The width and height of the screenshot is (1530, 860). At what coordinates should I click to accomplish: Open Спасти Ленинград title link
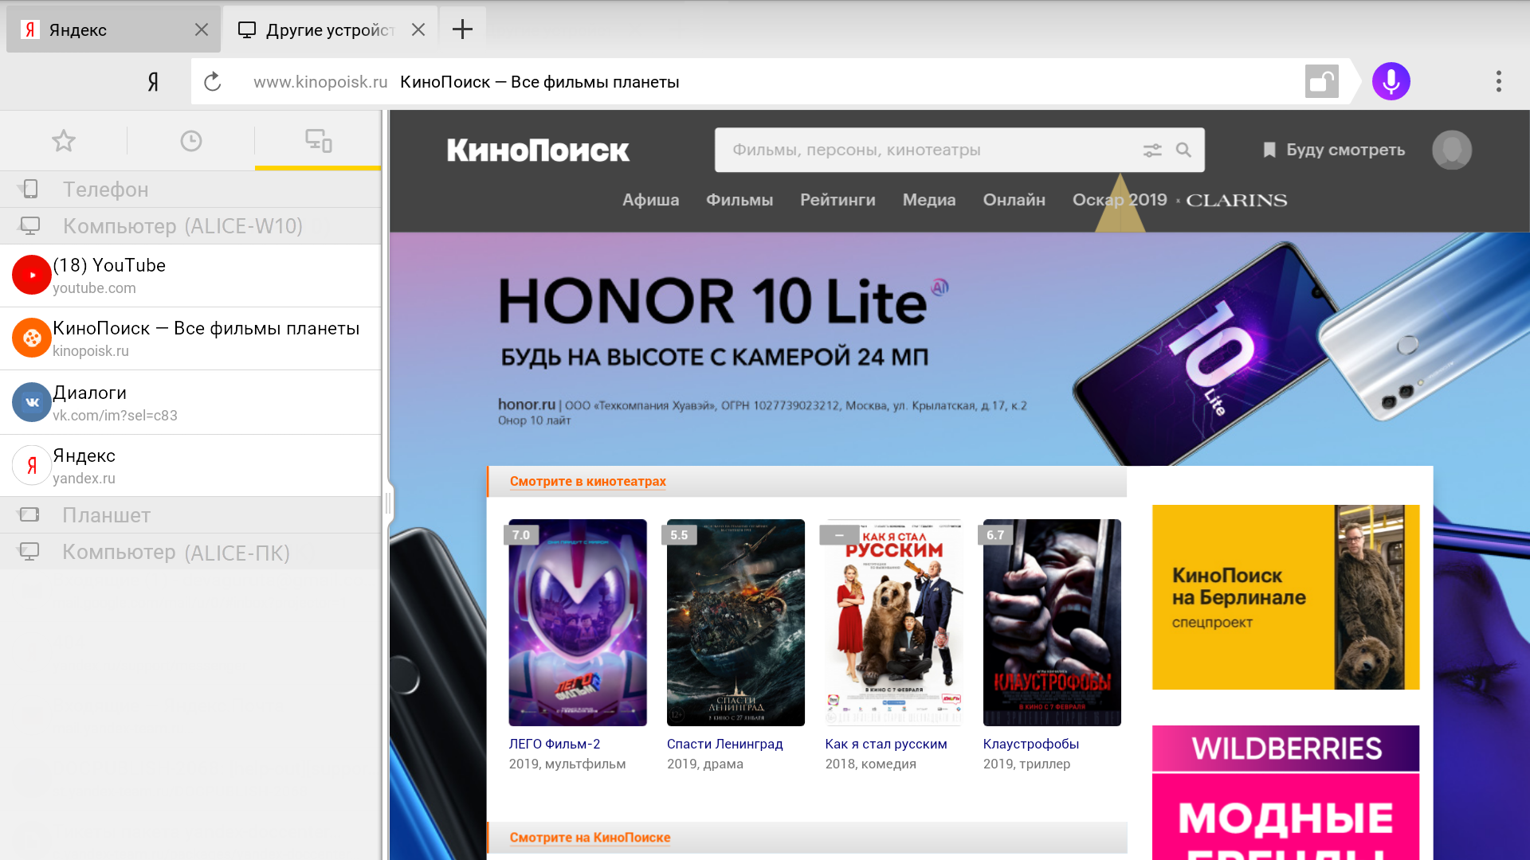[x=725, y=744]
